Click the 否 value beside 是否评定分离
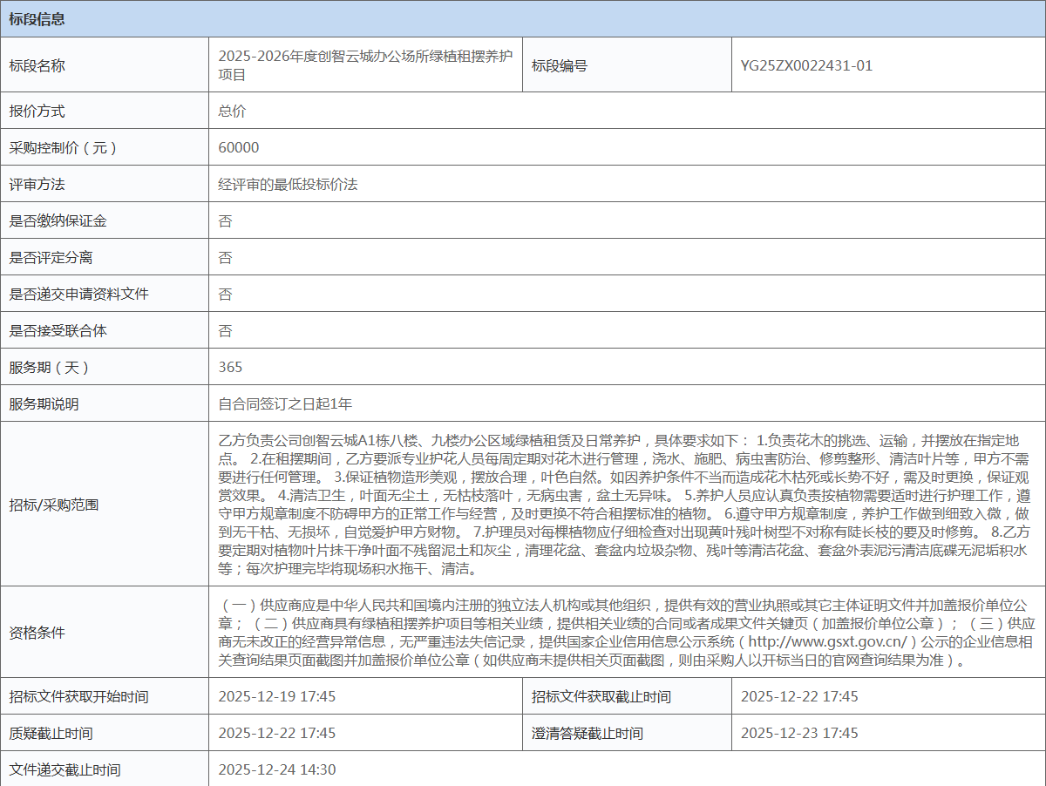1046x786 pixels. click(x=225, y=257)
